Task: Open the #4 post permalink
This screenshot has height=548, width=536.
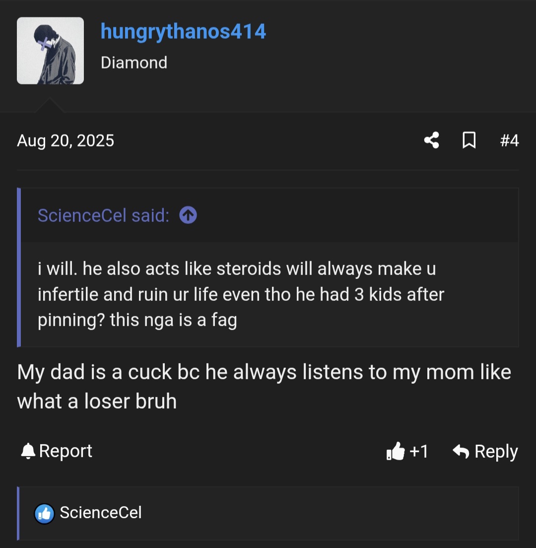Action: [509, 140]
